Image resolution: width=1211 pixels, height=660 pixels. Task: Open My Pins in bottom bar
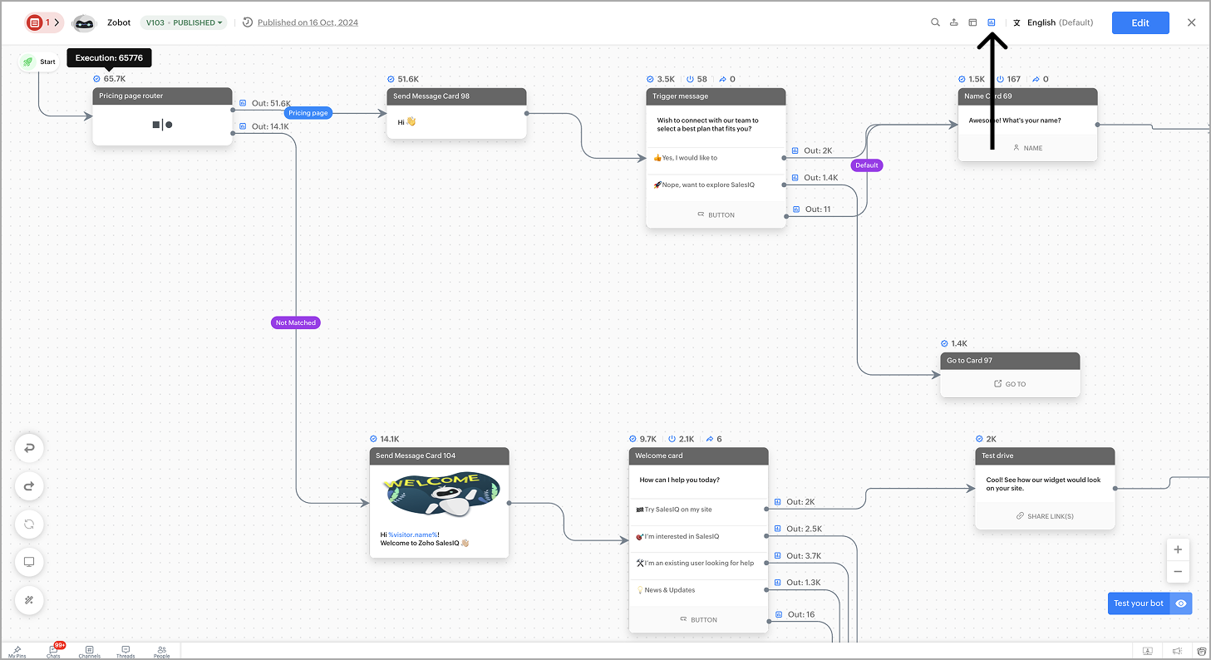pyautogui.click(x=17, y=652)
